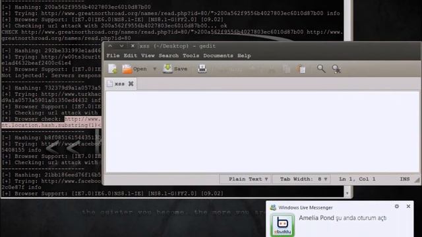The image size is (422, 237).
Task: Click the Windows Live Messenger title icon
Action: click(273, 207)
